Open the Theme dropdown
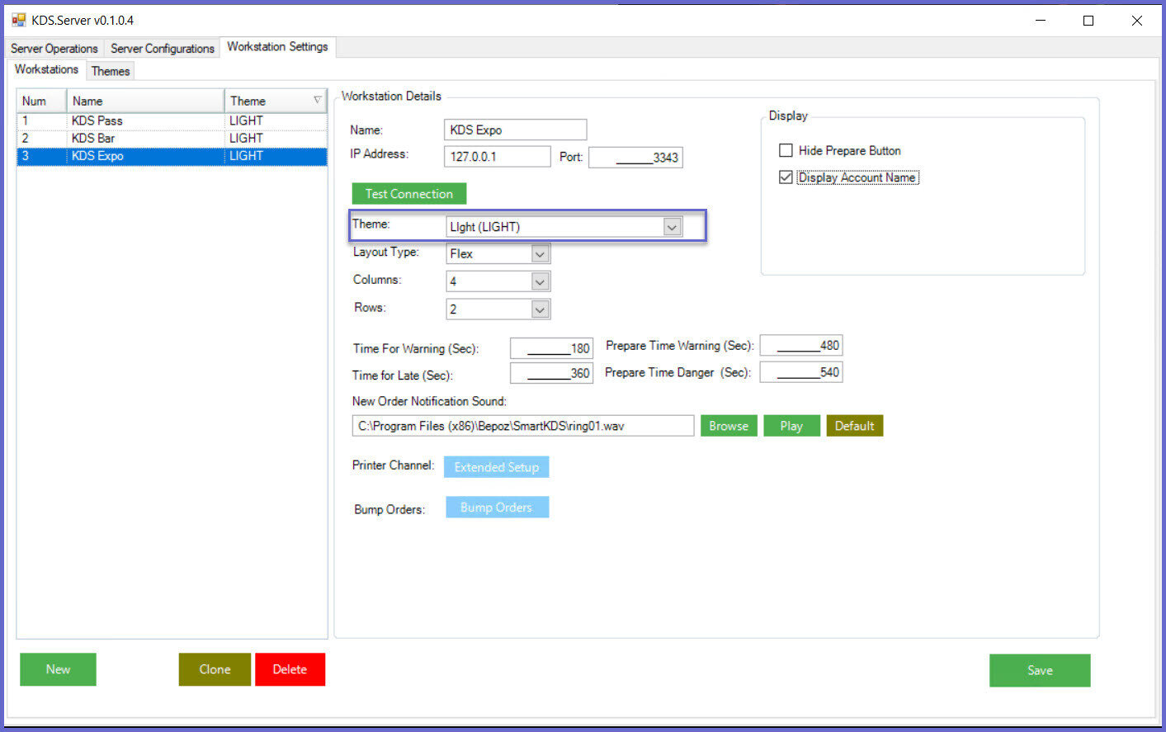 click(672, 227)
